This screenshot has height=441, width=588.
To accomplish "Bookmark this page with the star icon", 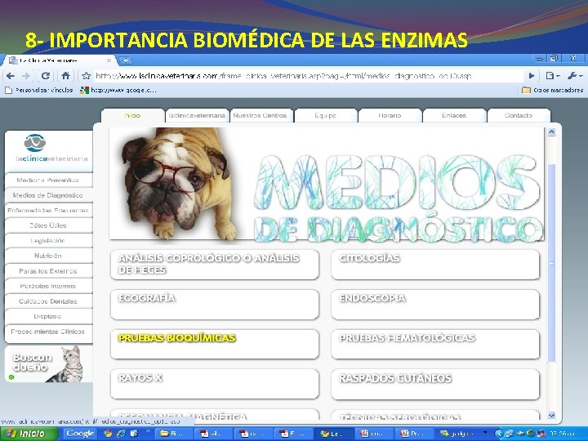I will click(87, 76).
